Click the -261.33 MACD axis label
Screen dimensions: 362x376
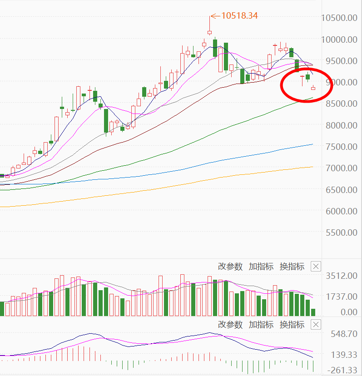342,371
